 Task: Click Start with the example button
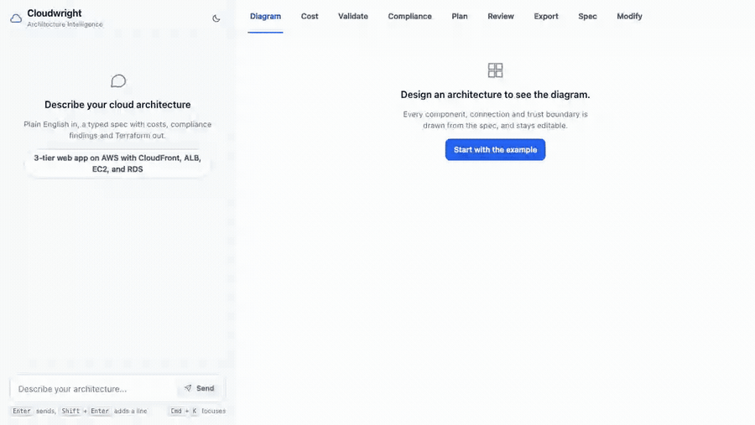(x=495, y=150)
